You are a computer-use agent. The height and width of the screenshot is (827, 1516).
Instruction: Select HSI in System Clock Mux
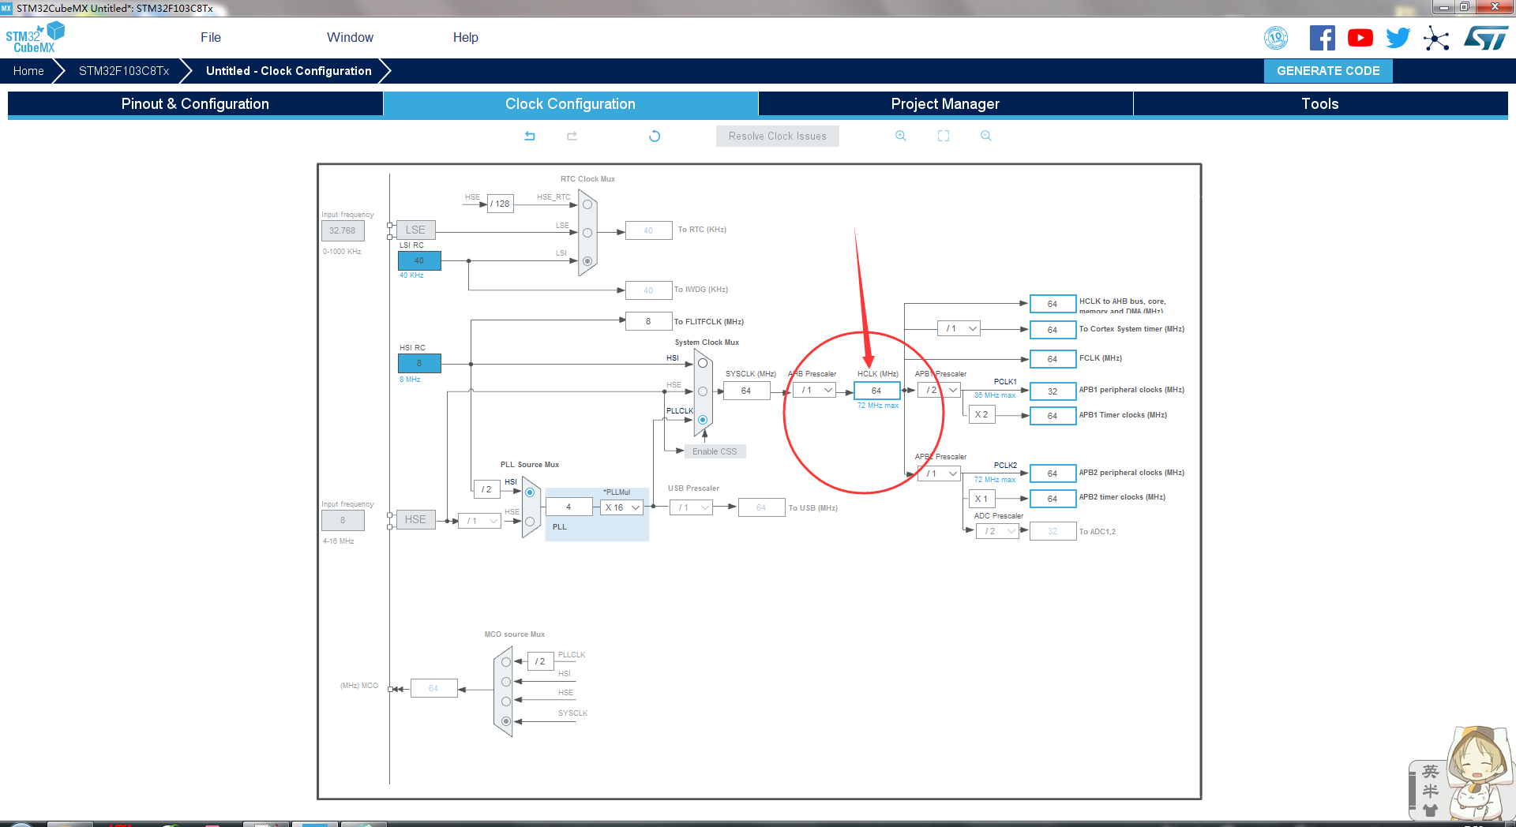point(703,364)
